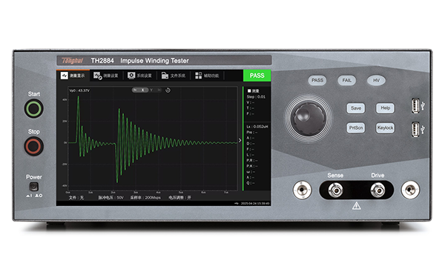The image size is (445, 272).
Task: Tap the FAIL indicator lamp
Action: (x=346, y=80)
